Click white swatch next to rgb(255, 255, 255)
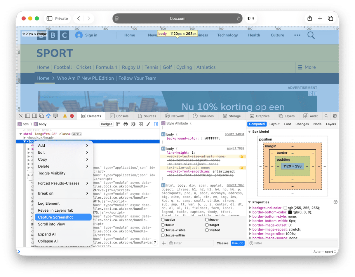Image resolution: width=355 pixels, height=277 pixels. click(285, 208)
